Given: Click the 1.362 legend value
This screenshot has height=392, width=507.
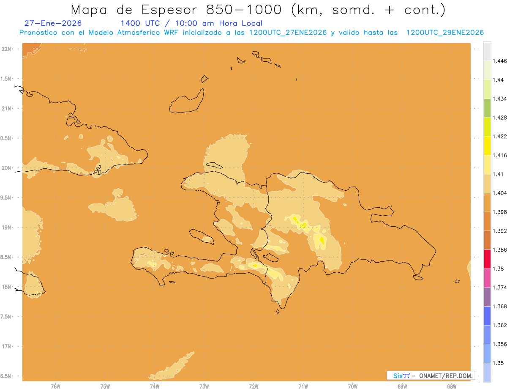Looking at the screenshot, I should click(499, 326).
